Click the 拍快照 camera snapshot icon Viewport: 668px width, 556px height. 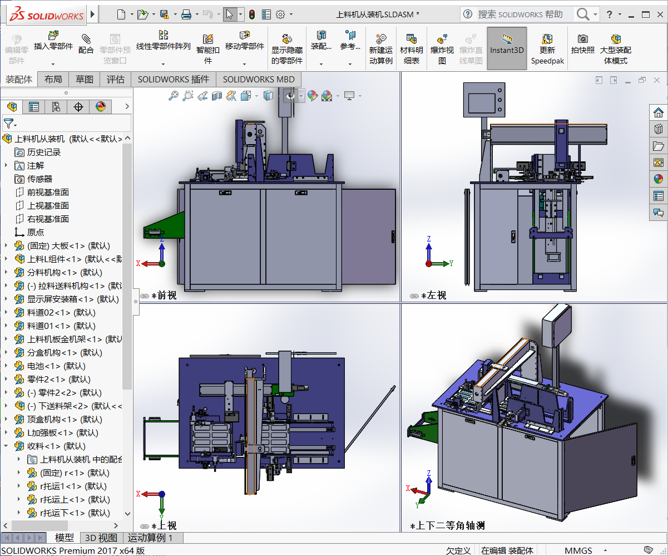tap(582, 39)
